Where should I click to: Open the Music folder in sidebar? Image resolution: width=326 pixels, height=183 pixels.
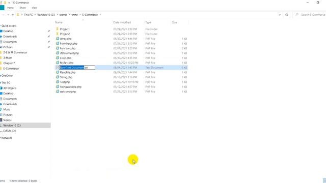point(7,109)
